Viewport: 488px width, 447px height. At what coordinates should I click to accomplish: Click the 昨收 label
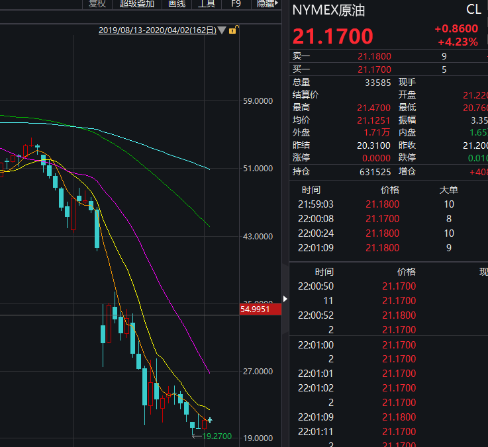[407, 145]
